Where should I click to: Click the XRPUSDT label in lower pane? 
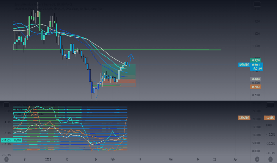coord(244,118)
